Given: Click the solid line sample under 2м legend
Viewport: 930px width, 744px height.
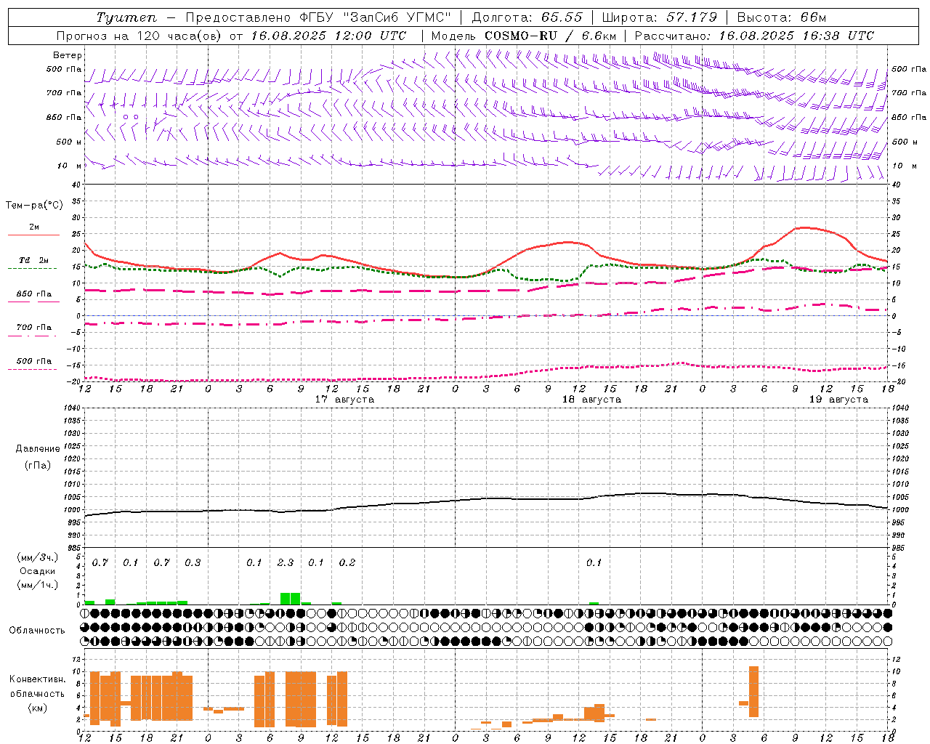Looking at the screenshot, I should pos(33,235).
